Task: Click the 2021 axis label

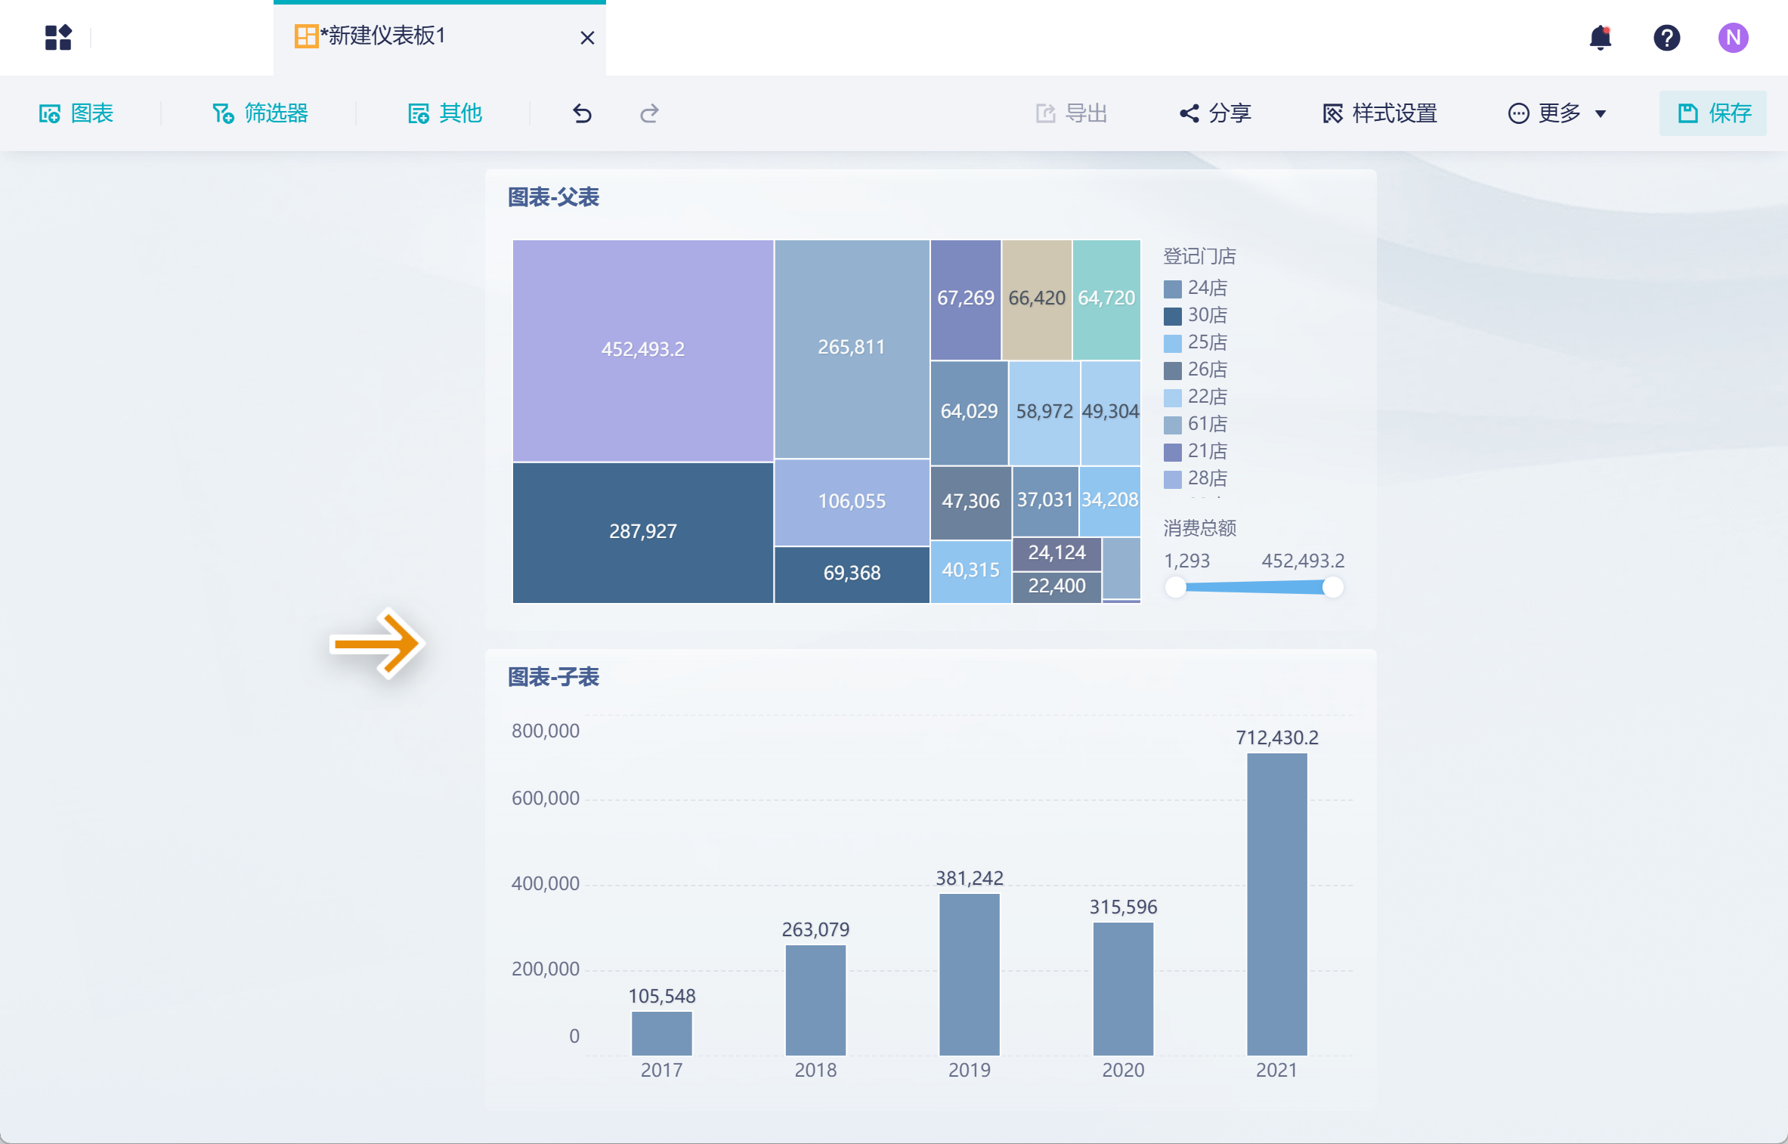Action: click(x=1276, y=1071)
